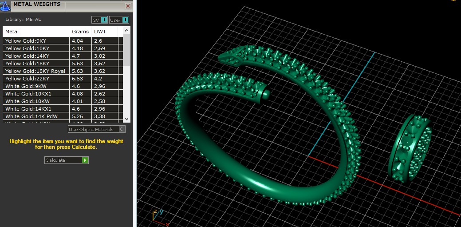
Task: Select Yellow Gold:9KY row
Action: [x=63, y=40]
